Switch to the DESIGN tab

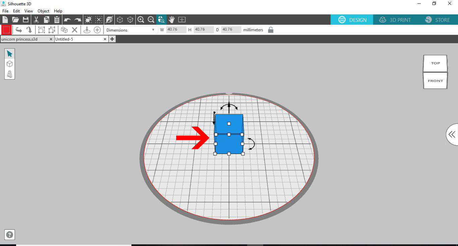(352, 20)
